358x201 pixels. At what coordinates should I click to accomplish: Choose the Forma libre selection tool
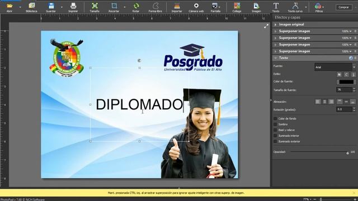coord(156,7)
